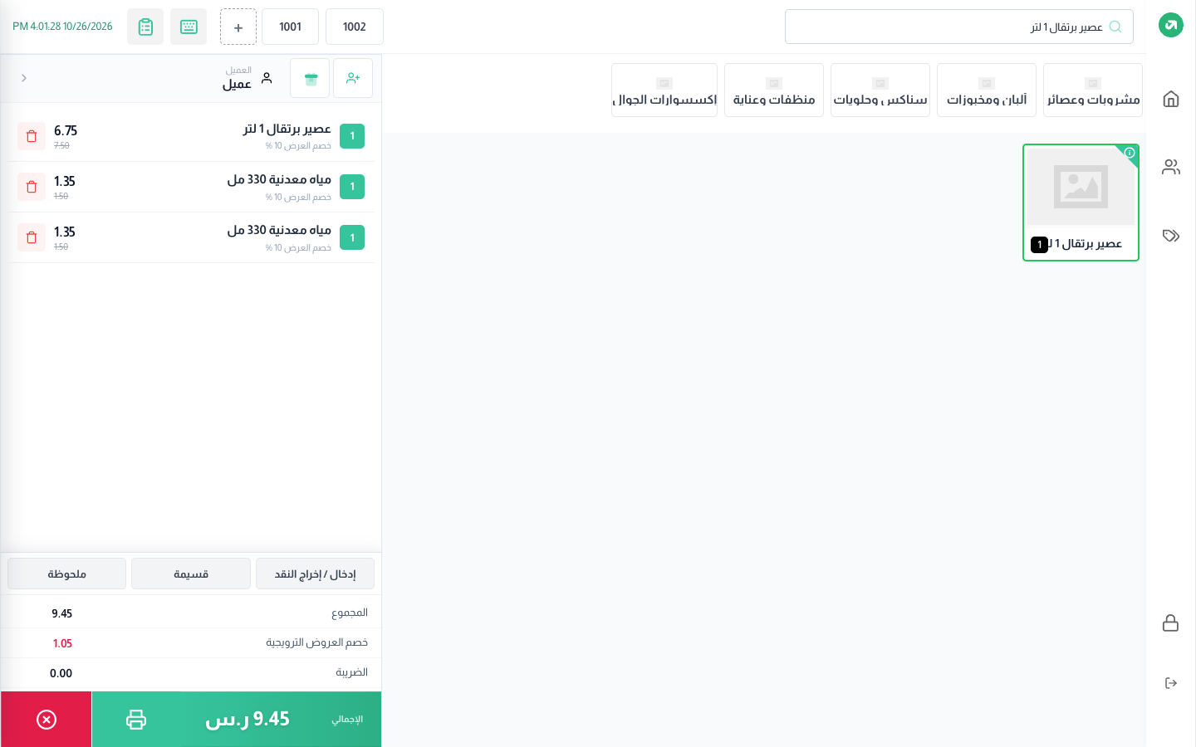This screenshot has height=747, width=1196.
Task: Delete the orange juice 6.75 line
Action: pyautogui.click(x=32, y=136)
